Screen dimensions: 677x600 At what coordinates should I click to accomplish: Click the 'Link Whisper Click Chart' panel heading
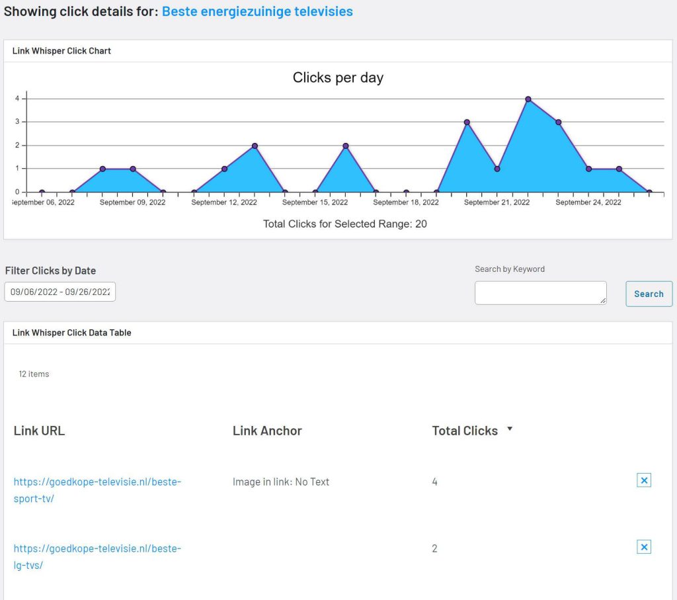[61, 51]
